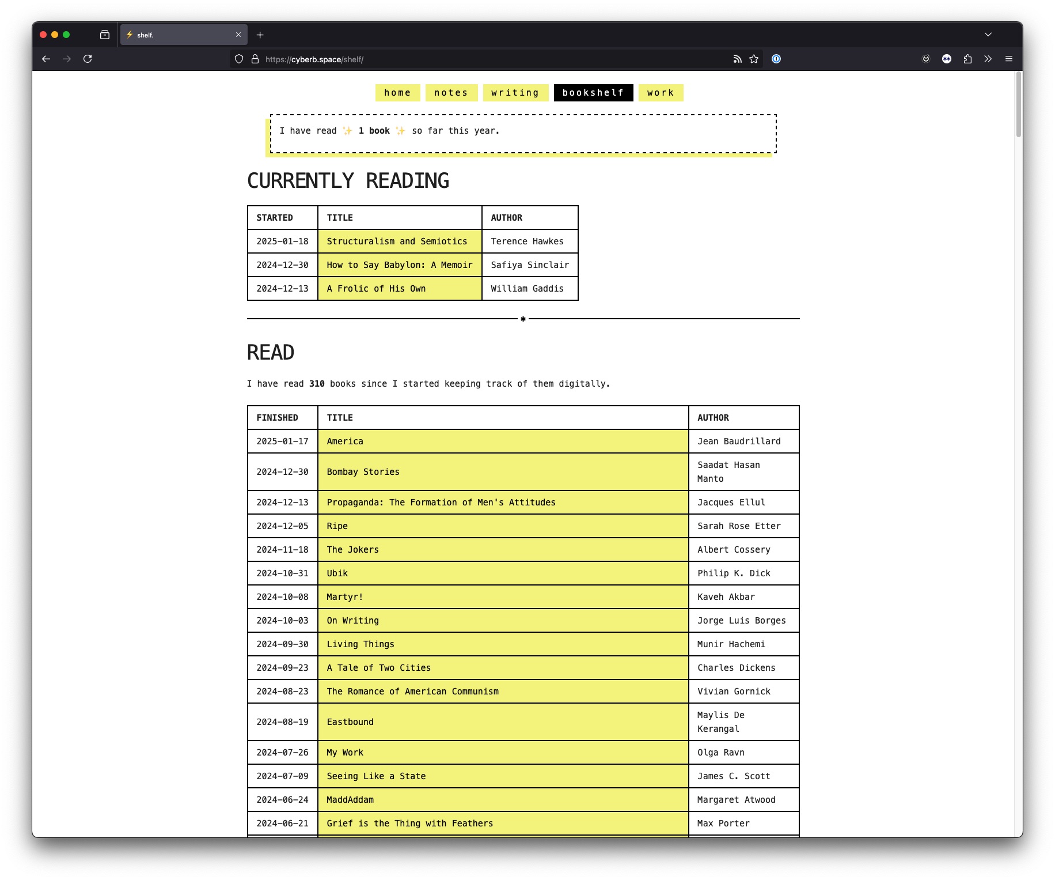Open the extensions puzzle-piece icon
This screenshot has height=880, width=1055.
point(967,59)
